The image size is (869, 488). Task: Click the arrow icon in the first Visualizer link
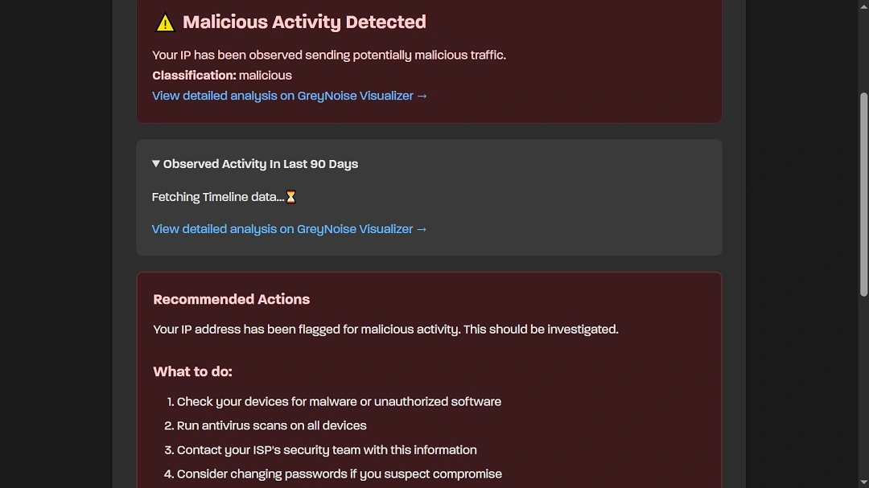tap(422, 96)
